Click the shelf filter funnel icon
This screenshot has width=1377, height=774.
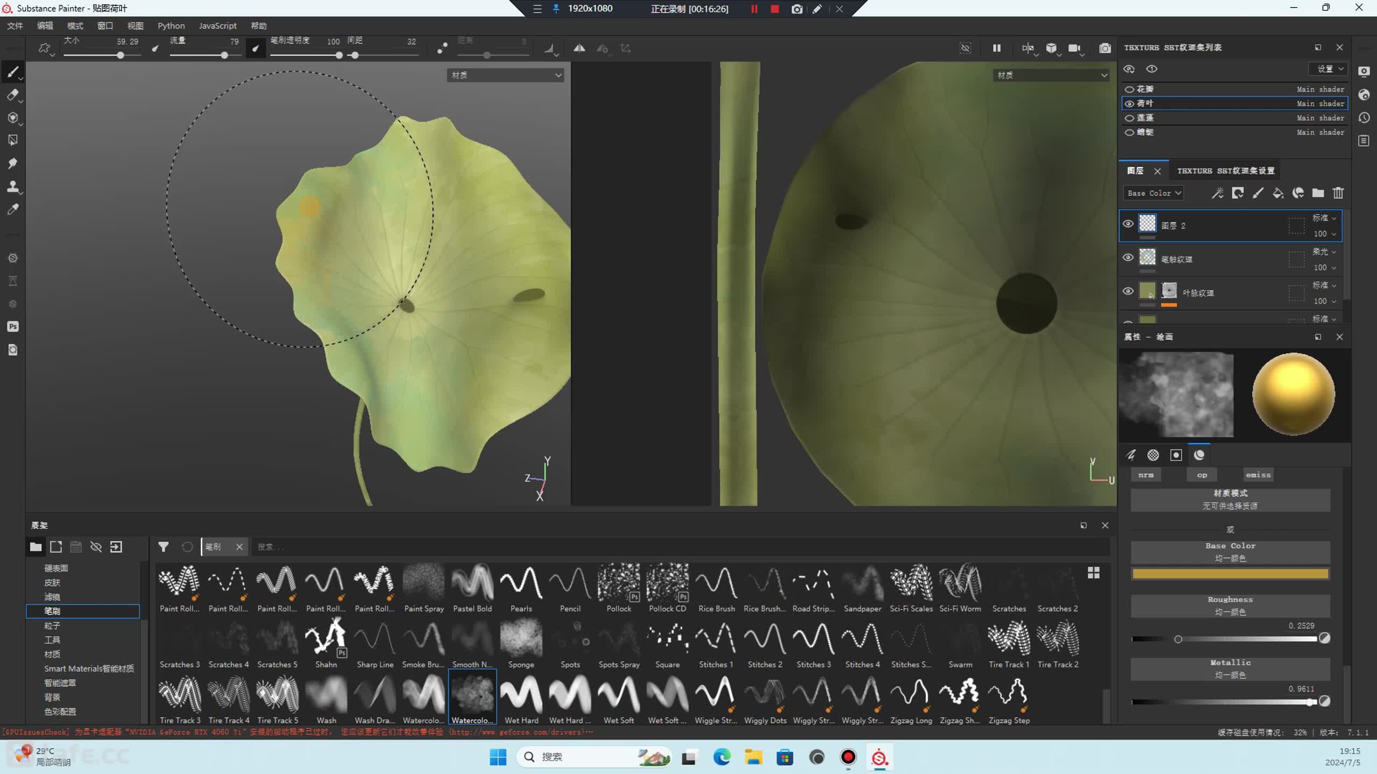click(x=164, y=547)
